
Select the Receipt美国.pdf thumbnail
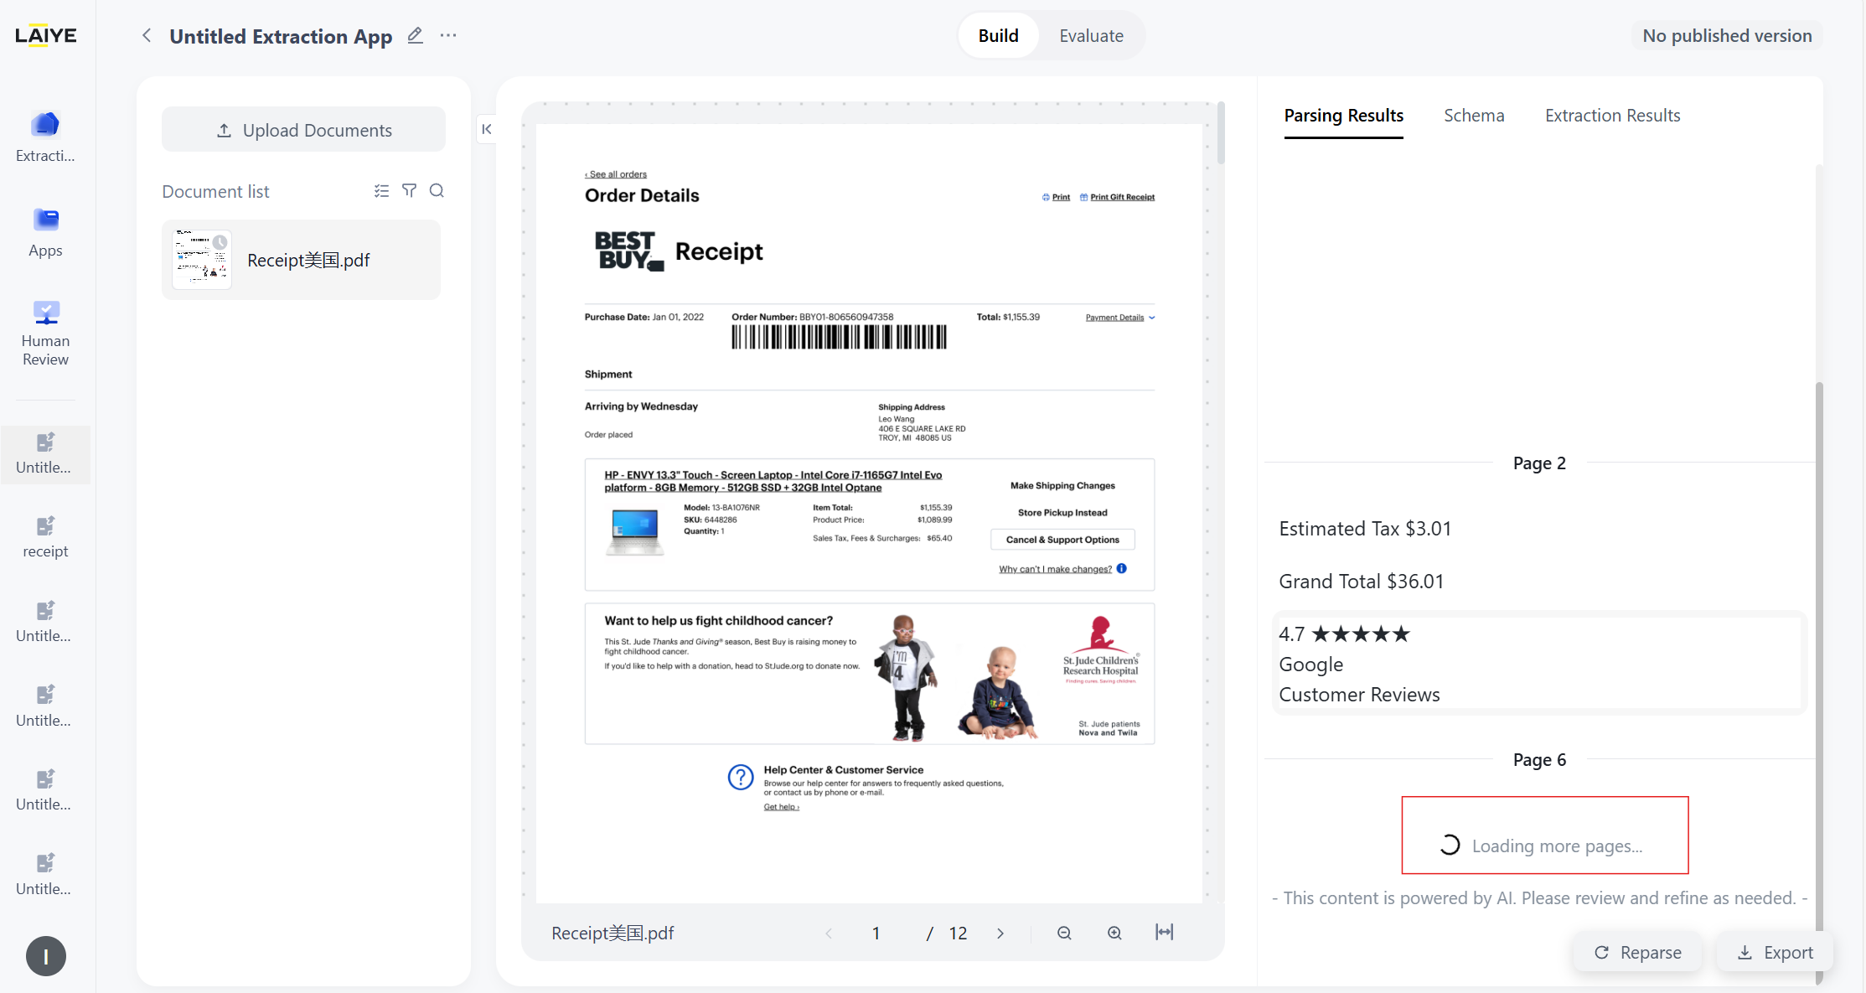pyautogui.click(x=202, y=260)
